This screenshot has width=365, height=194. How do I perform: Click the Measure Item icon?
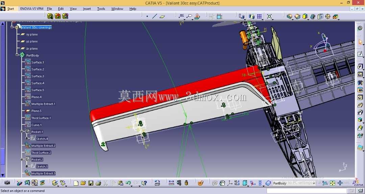[x=179, y=183]
